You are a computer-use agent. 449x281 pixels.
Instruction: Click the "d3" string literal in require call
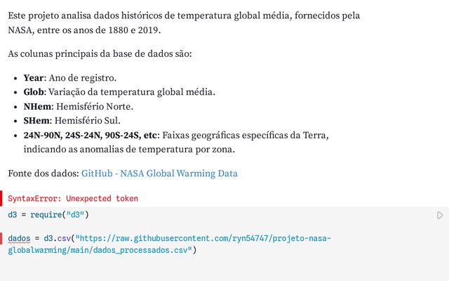point(75,215)
